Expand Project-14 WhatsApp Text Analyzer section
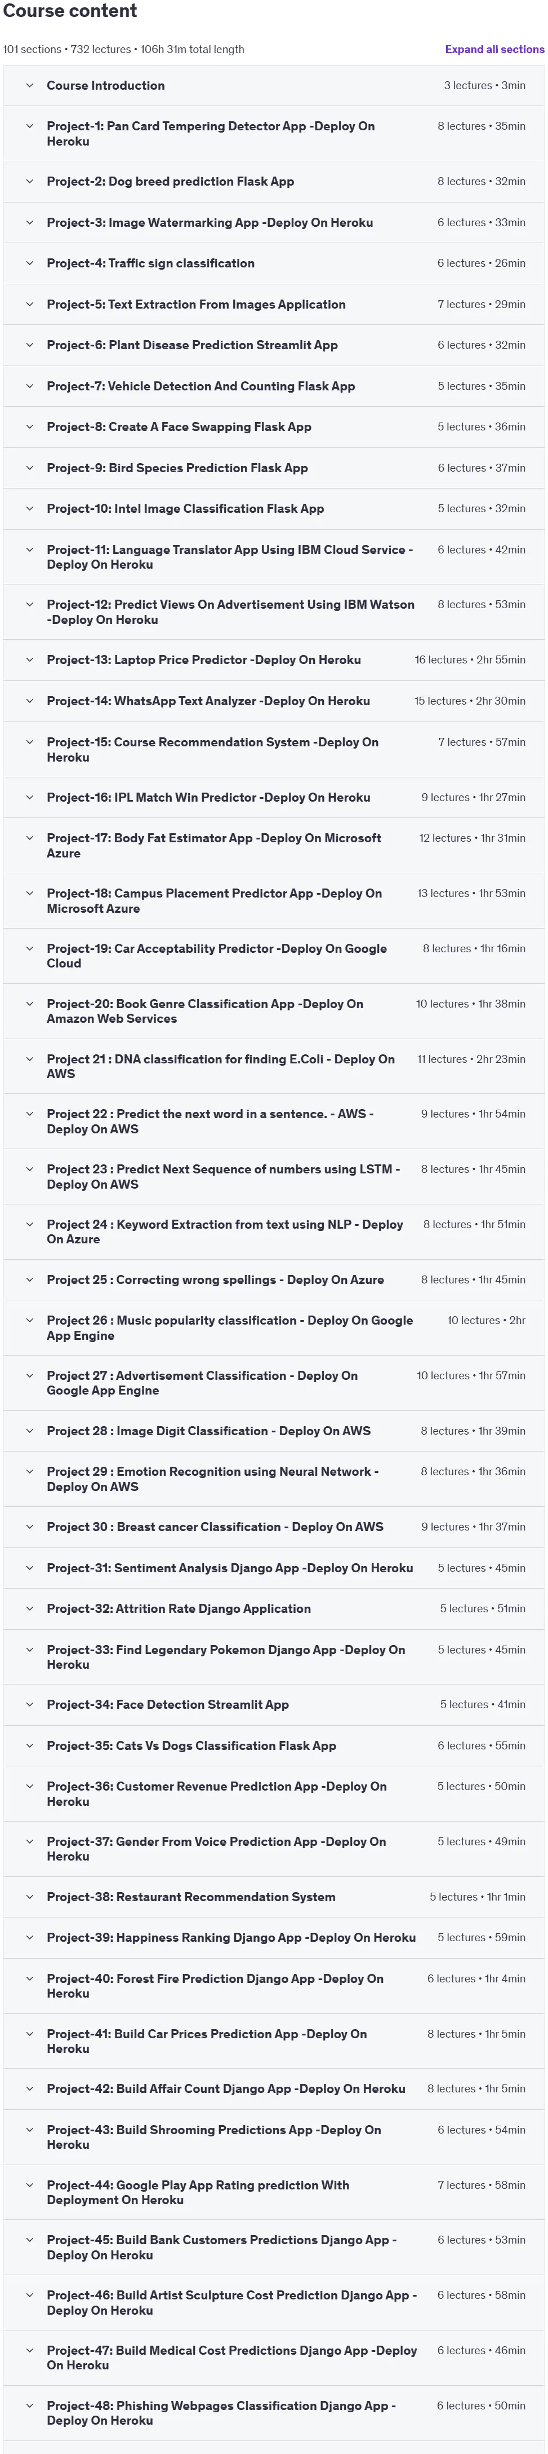 (x=274, y=701)
